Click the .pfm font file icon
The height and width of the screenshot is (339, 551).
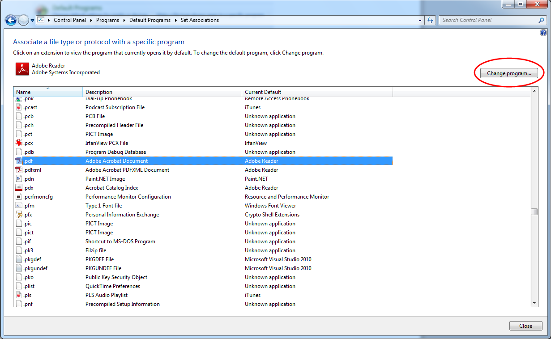tap(19, 206)
